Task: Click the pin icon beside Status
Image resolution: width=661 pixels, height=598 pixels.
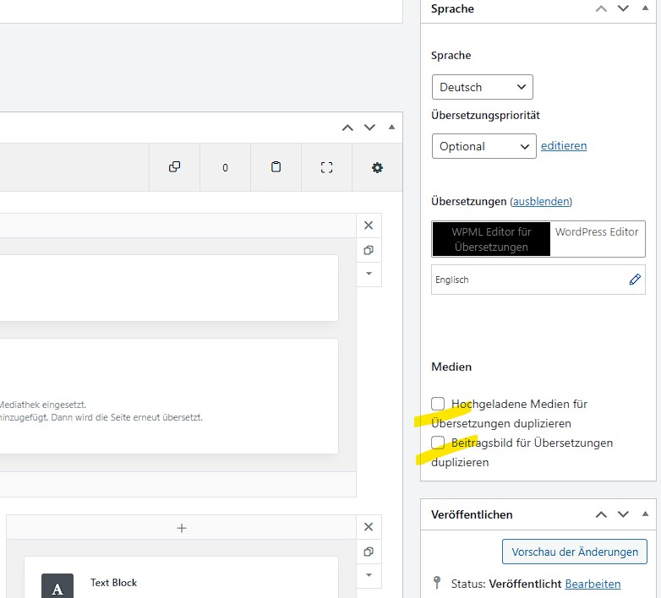Action: (437, 583)
